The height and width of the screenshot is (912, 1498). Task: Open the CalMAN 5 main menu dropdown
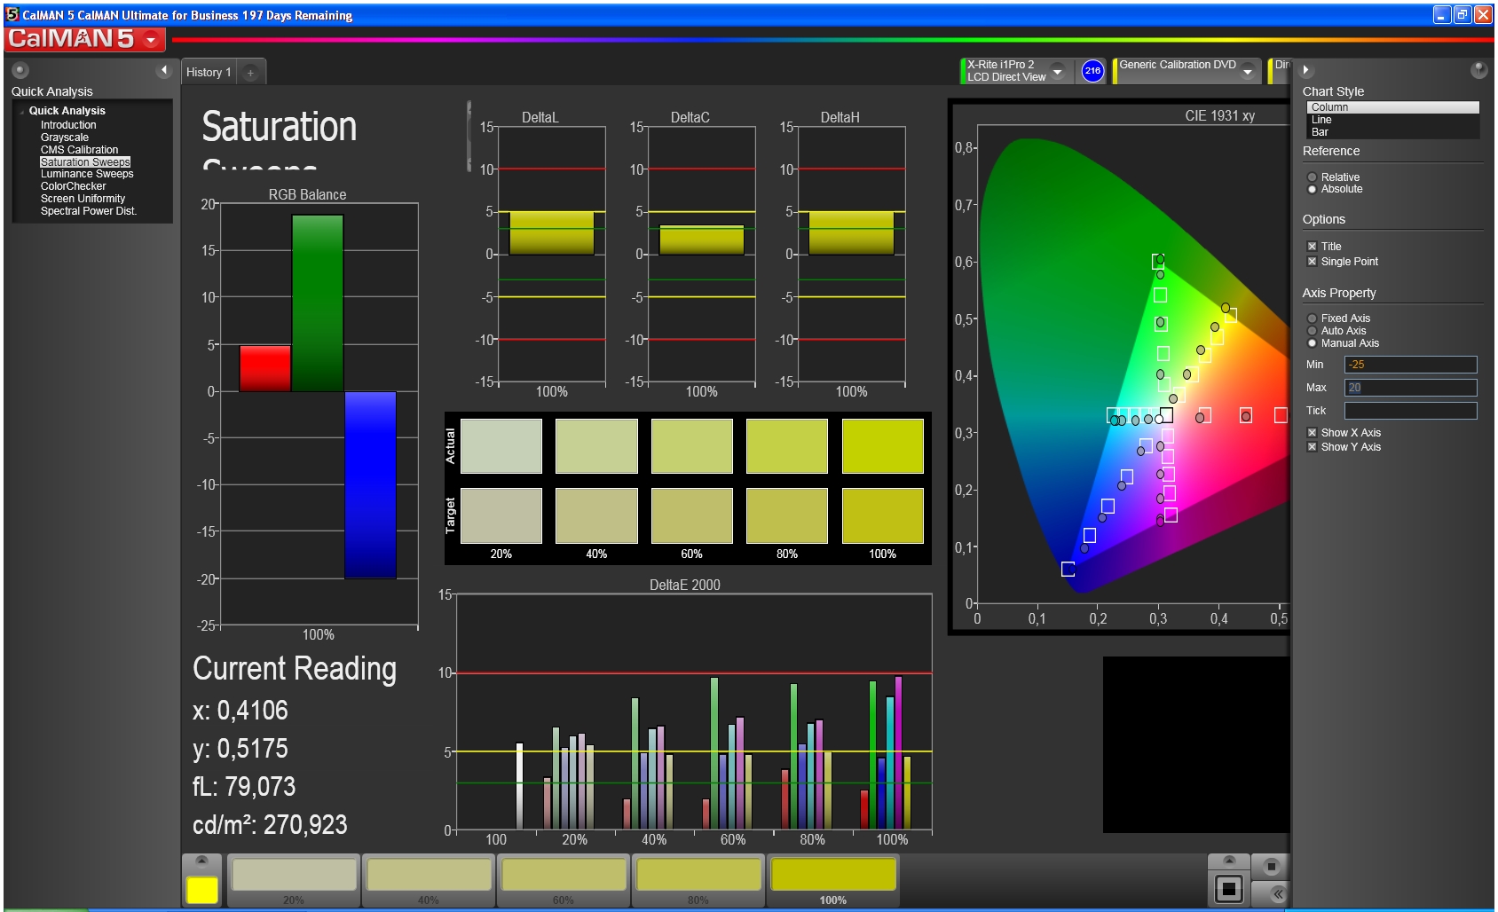tap(151, 39)
